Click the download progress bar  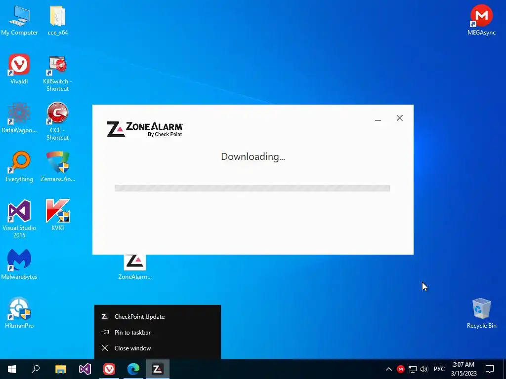tap(252, 188)
